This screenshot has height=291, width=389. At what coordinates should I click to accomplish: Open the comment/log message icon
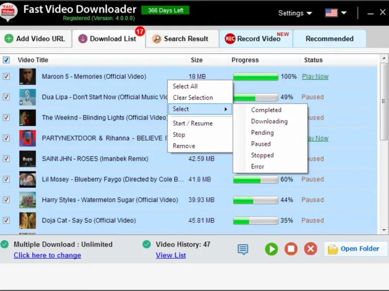pyautogui.click(x=243, y=249)
